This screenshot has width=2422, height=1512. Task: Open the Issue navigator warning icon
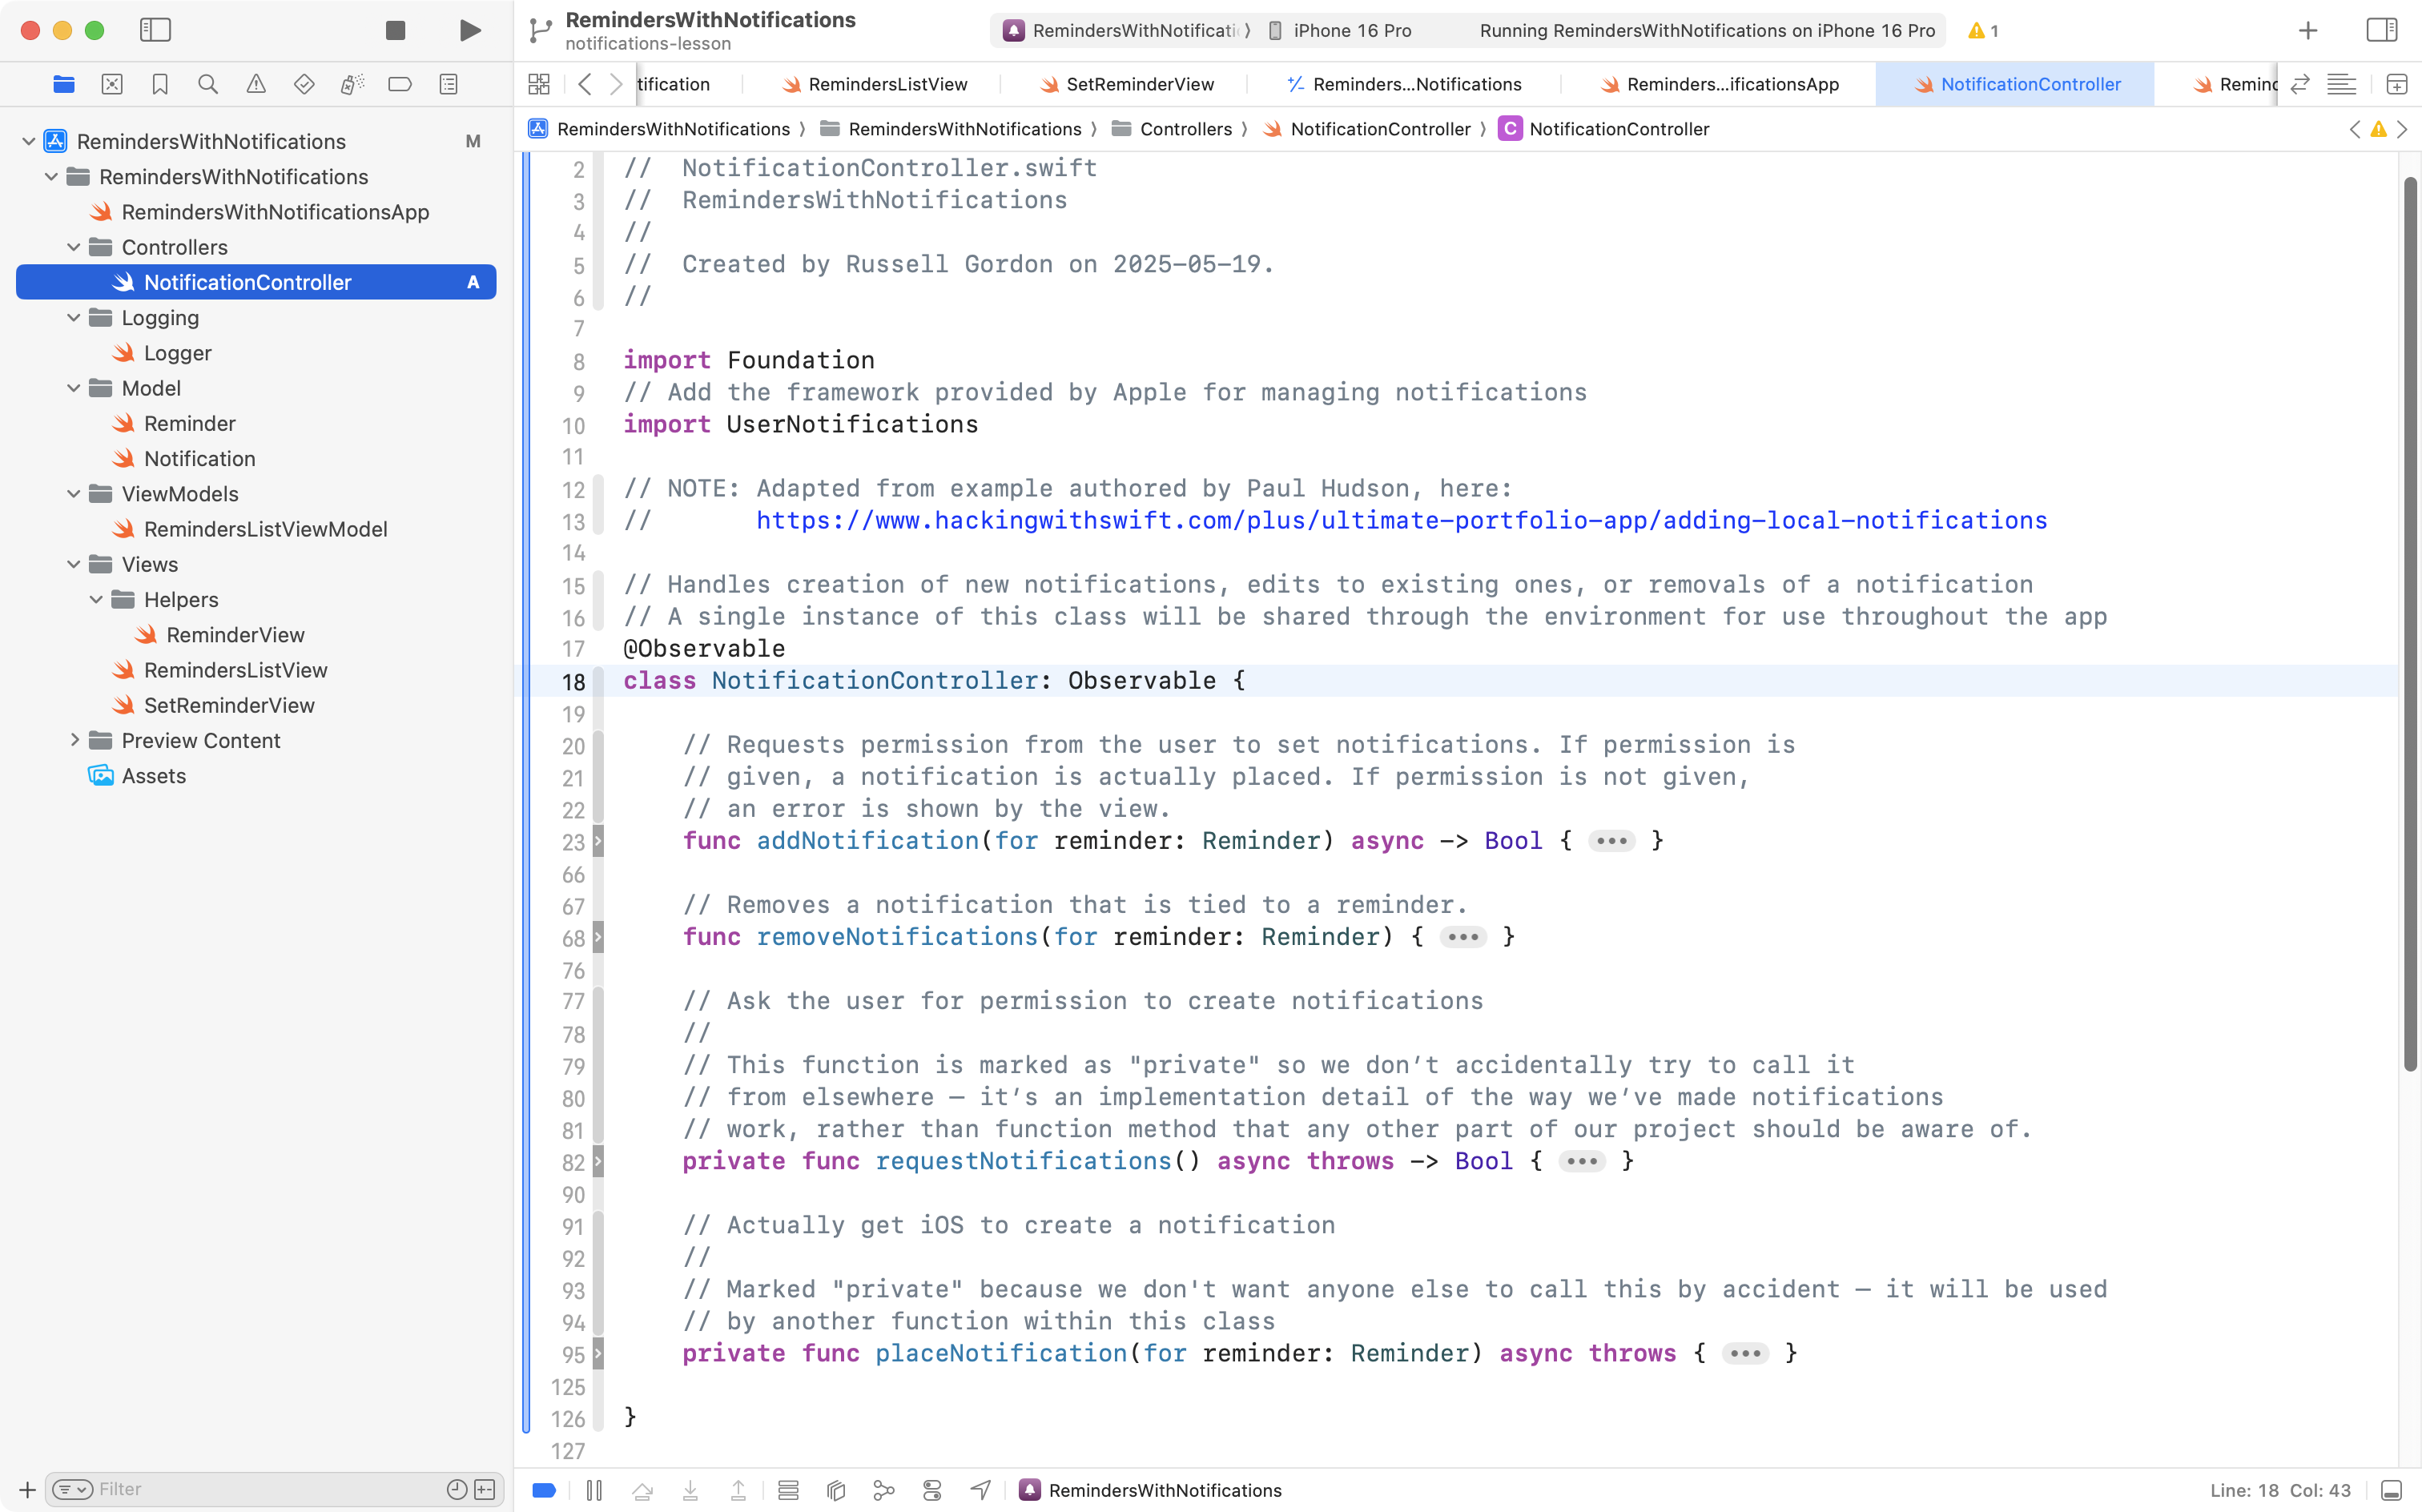pos(256,84)
